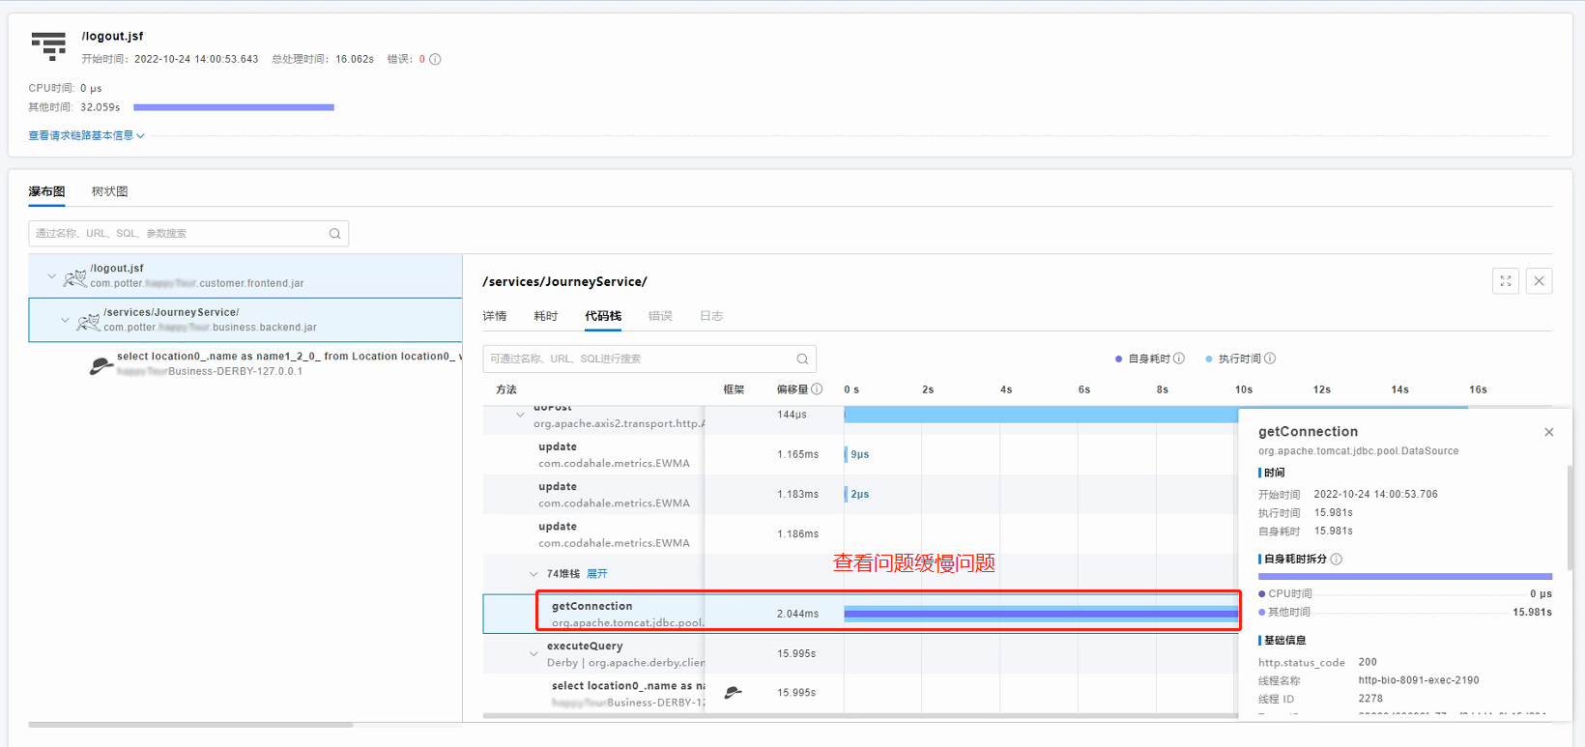
Task: Click the waterfall name/URL/SQL search field
Action: [179, 234]
